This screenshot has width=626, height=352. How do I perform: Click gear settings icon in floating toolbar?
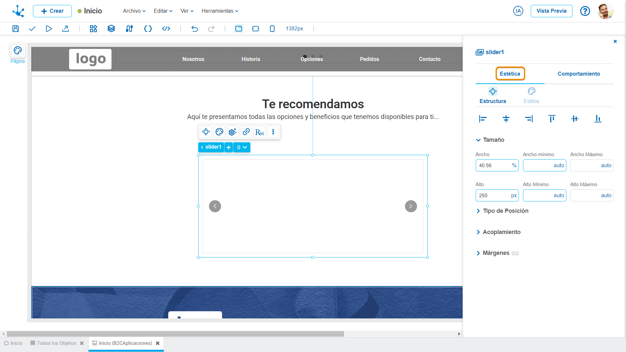tap(233, 132)
